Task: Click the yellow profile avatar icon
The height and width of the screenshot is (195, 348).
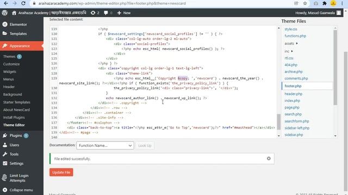Action: pyautogui.click(x=333, y=3)
